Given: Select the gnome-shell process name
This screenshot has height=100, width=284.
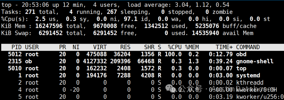Looking at the screenshot, I should 255,61.
